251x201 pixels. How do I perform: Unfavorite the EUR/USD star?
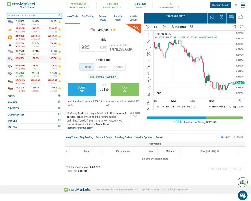(60, 22)
